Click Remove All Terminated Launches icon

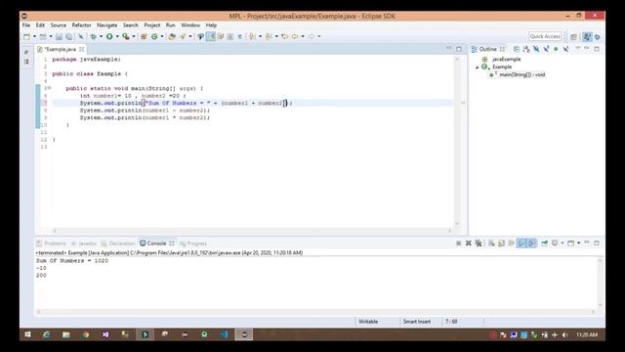click(x=479, y=243)
